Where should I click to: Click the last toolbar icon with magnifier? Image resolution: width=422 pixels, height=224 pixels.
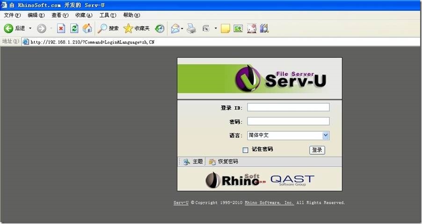coord(264,28)
